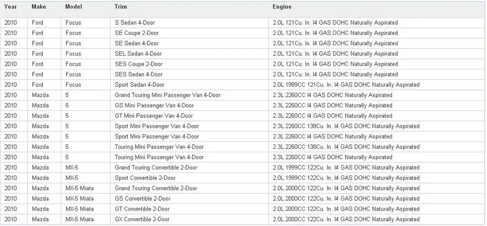Image resolution: width=487 pixels, height=226 pixels.
Task: Select the GT Convertible 2-Door cell
Action: click(189, 209)
